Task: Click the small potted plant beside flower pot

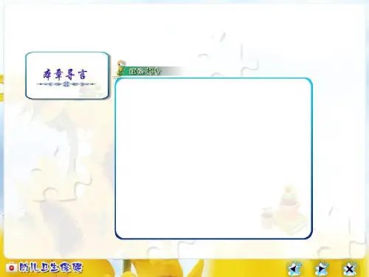Action: pyautogui.click(x=267, y=218)
